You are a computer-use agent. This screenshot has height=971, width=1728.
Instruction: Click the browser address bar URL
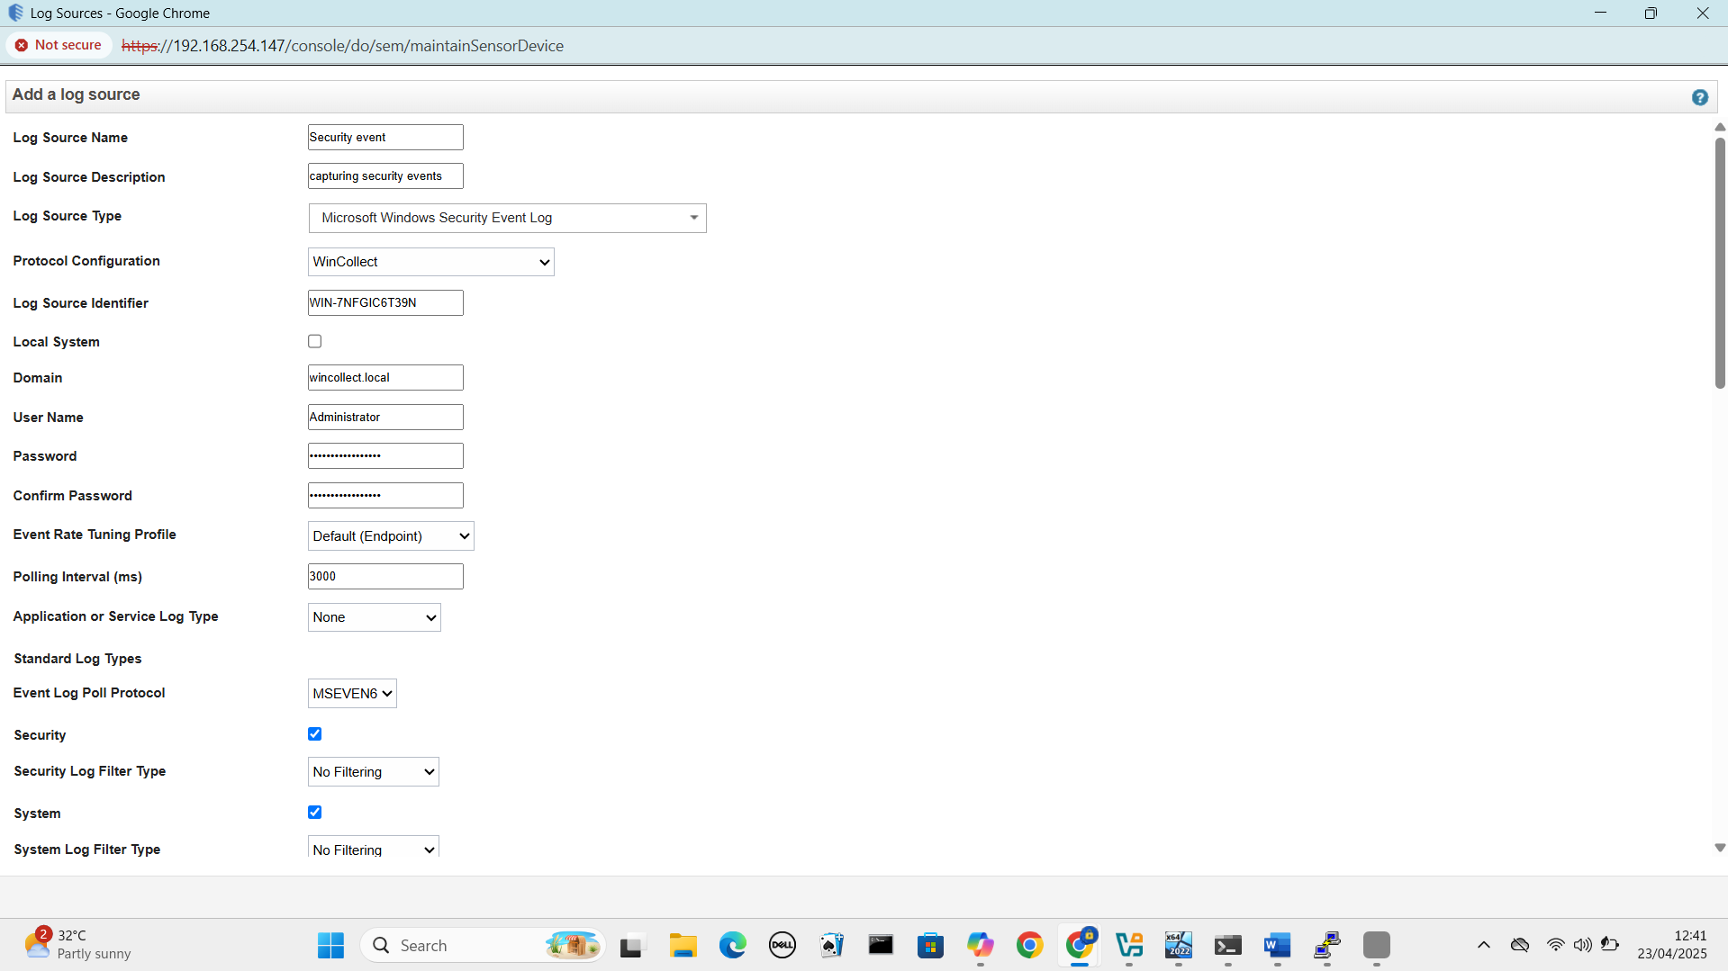tap(342, 46)
